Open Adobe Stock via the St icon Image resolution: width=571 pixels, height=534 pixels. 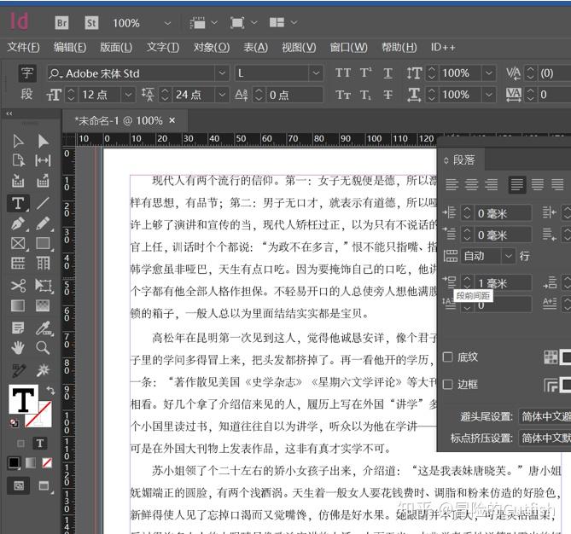[x=91, y=23]
